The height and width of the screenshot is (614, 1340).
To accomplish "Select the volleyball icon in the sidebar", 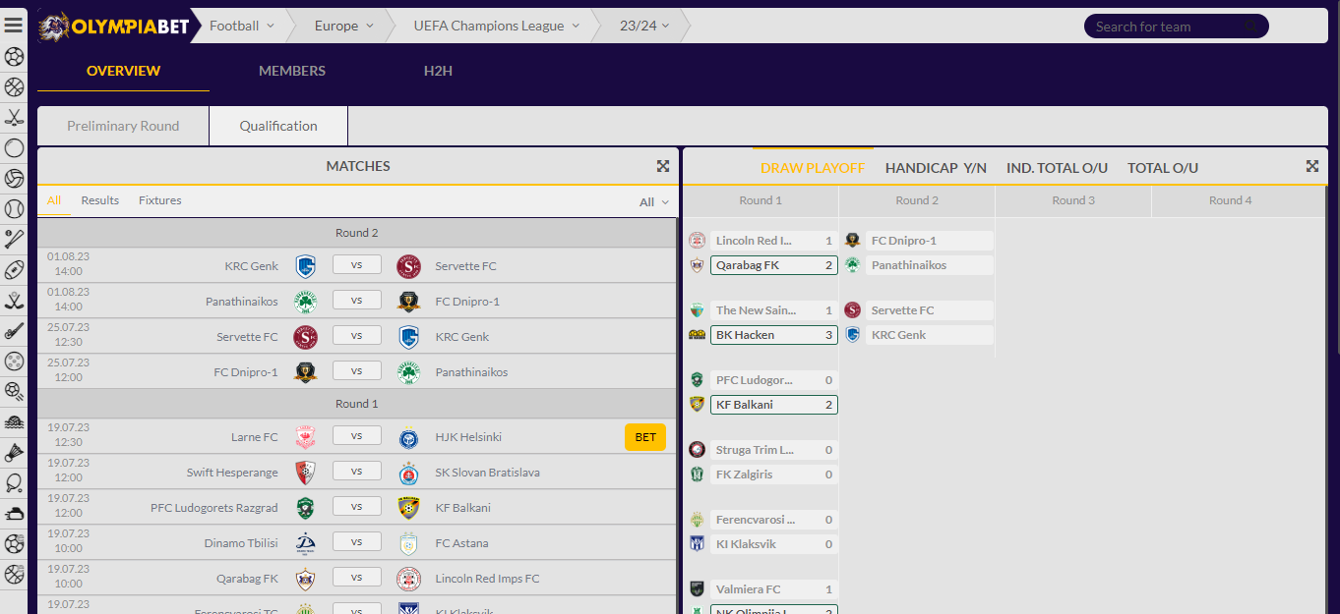I will click(14, 178).
